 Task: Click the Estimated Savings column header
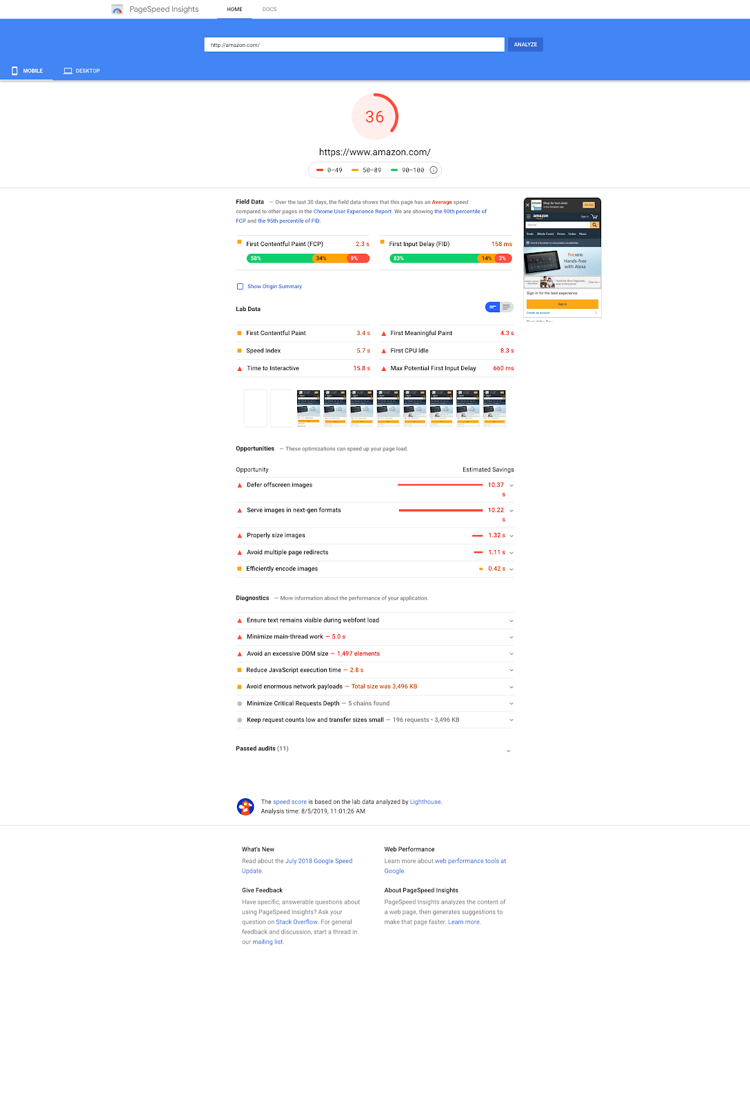(488, 469)
